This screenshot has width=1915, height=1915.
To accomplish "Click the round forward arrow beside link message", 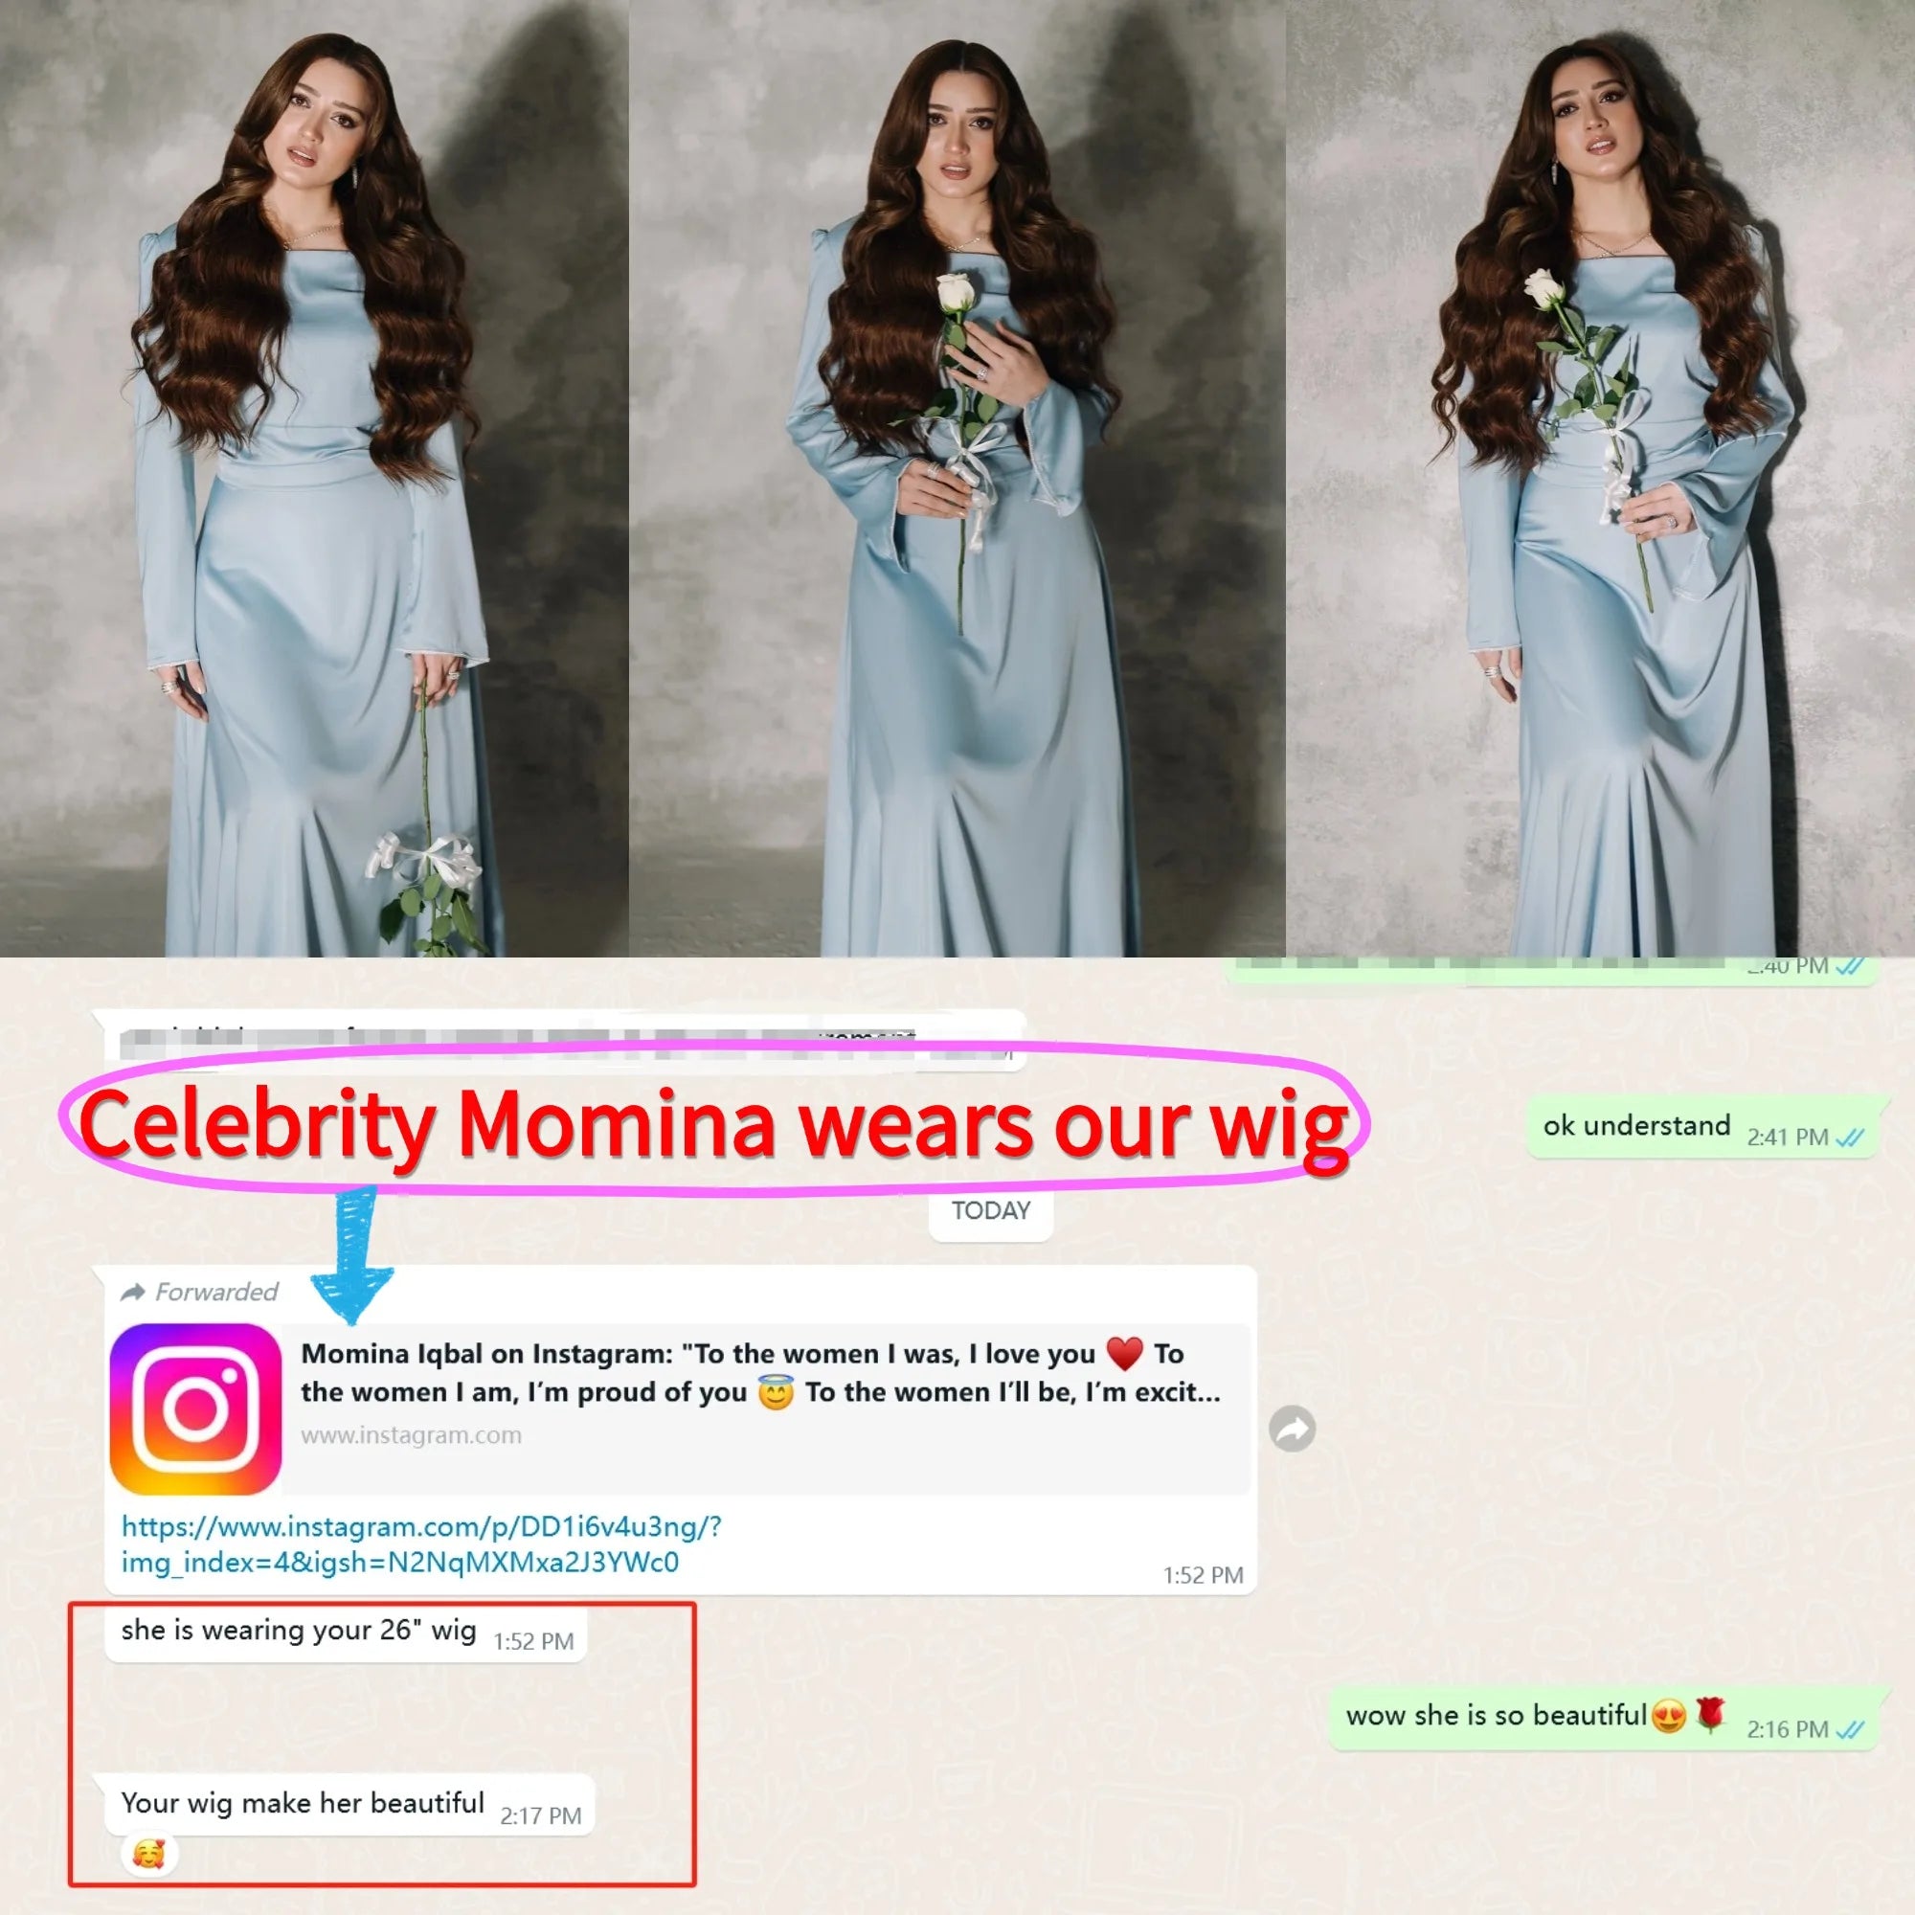I will coord(1292,1429).
